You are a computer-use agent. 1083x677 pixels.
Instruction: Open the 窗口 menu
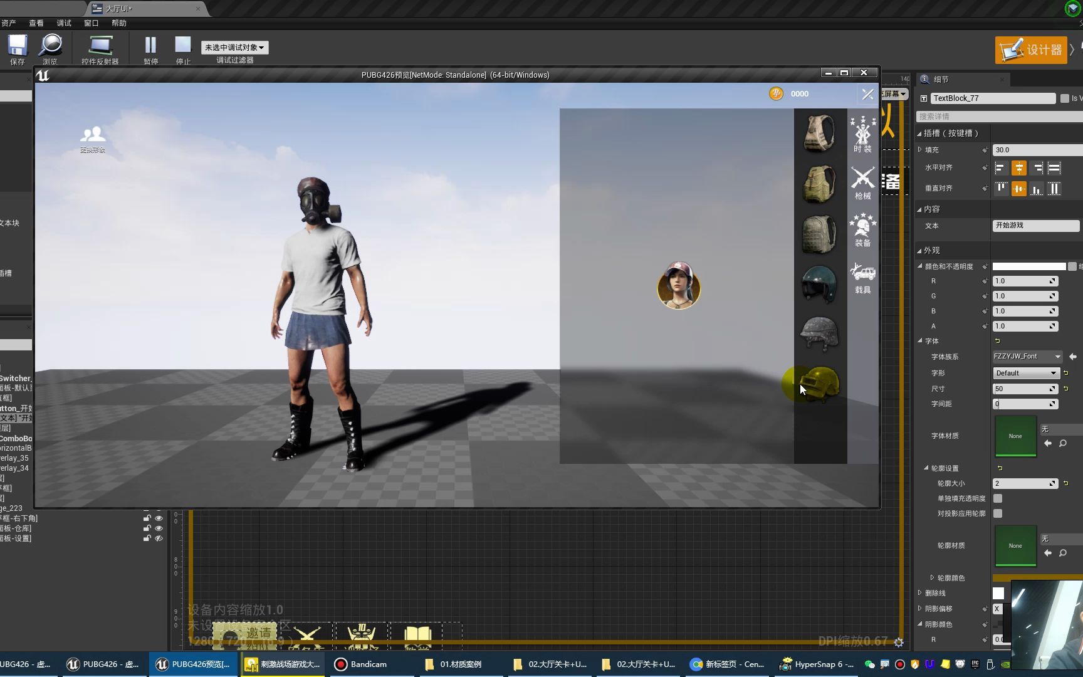point(92,23)
